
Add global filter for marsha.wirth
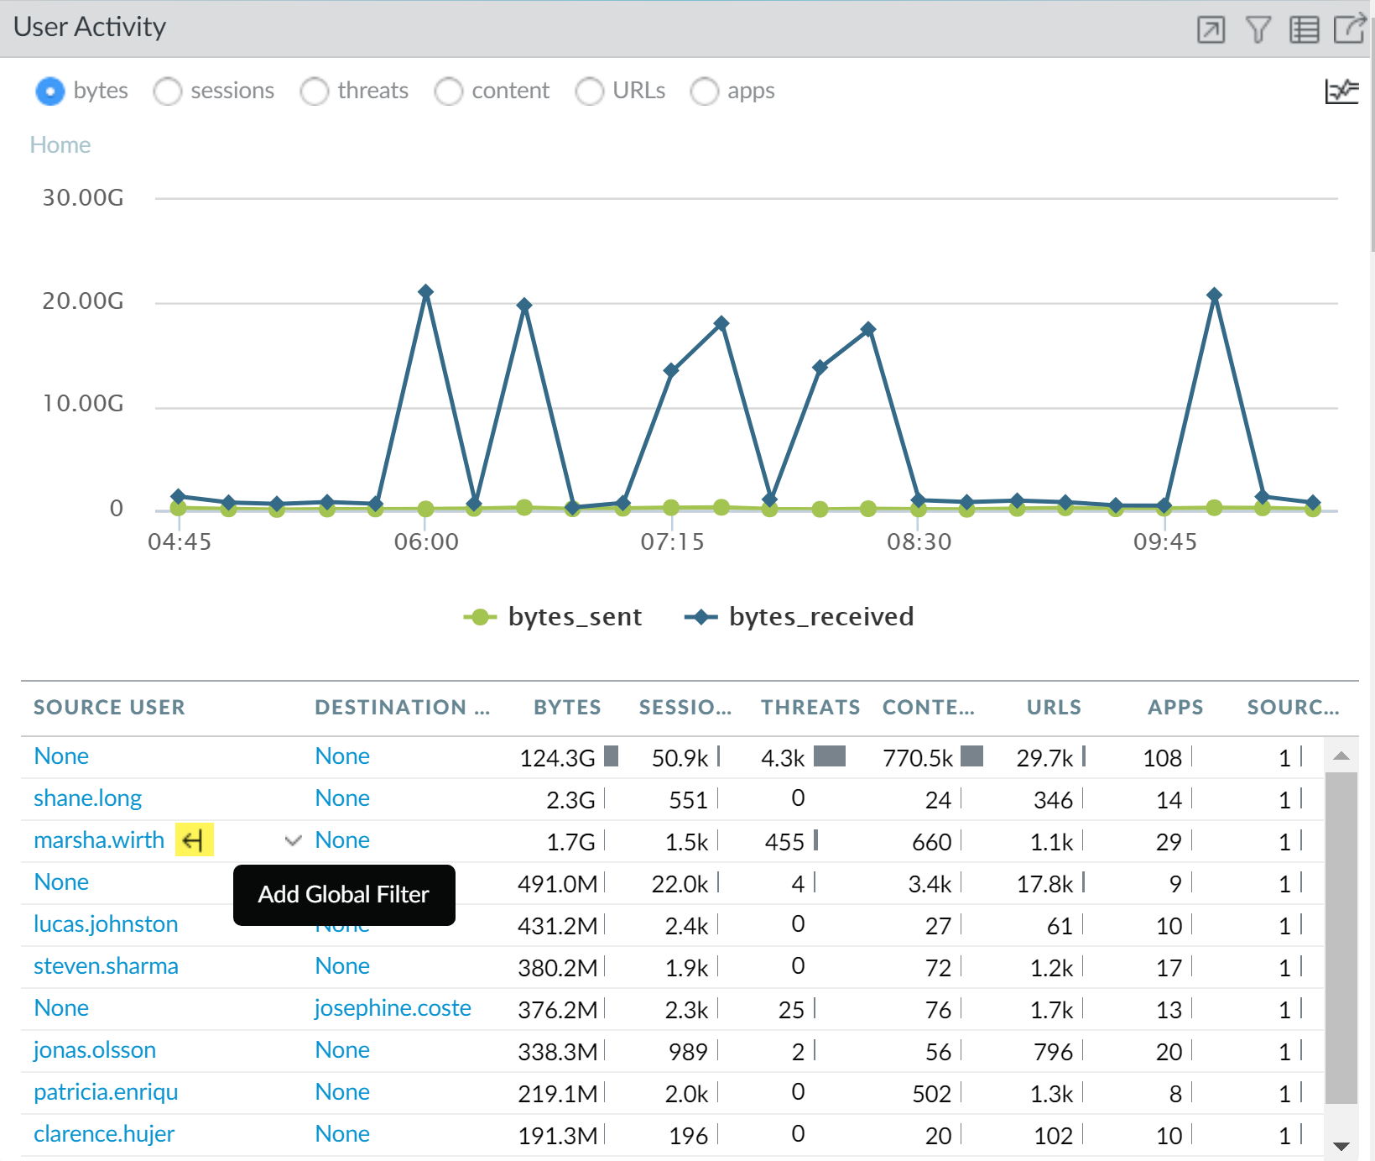pos(194,839)
